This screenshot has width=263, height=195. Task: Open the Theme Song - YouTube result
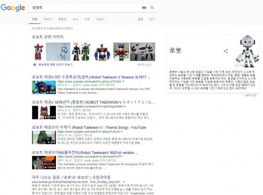coord(89,128)
